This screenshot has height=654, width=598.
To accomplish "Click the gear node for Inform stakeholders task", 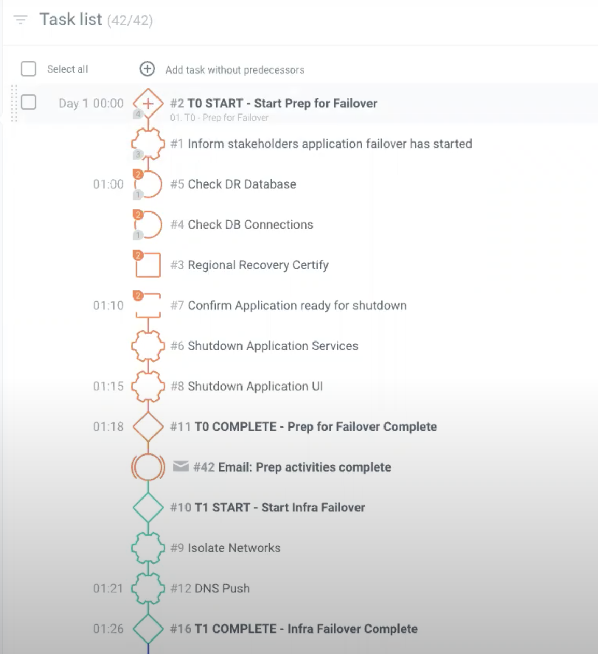I will [x=148, y=144].
